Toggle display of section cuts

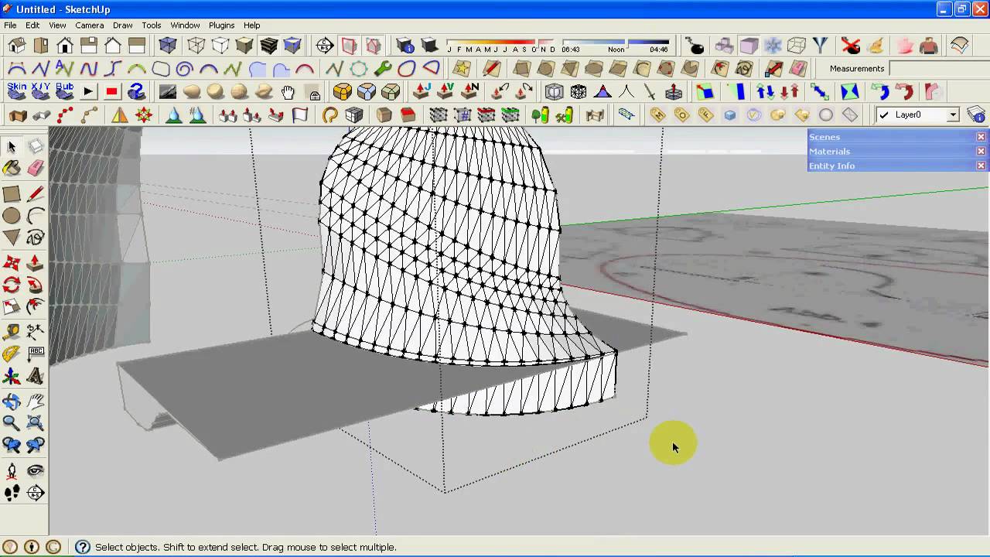click(374, 46)
